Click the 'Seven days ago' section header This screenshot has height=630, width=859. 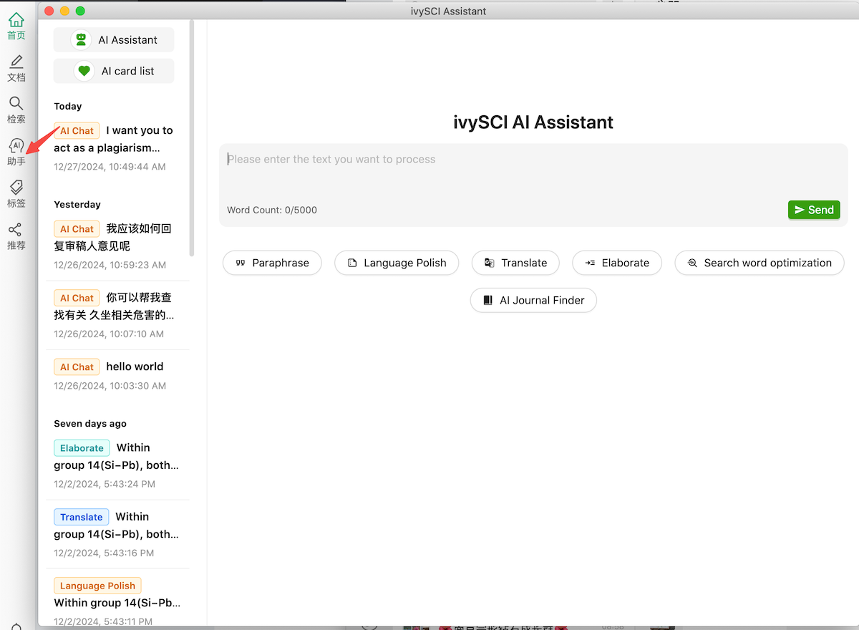[90, 424]
